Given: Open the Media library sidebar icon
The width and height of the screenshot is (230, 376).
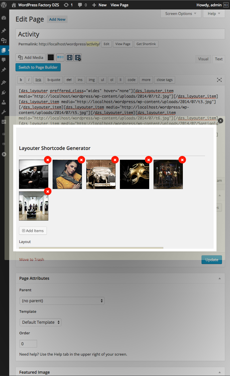Looking at the screenshot, I should tap(4, 41).
